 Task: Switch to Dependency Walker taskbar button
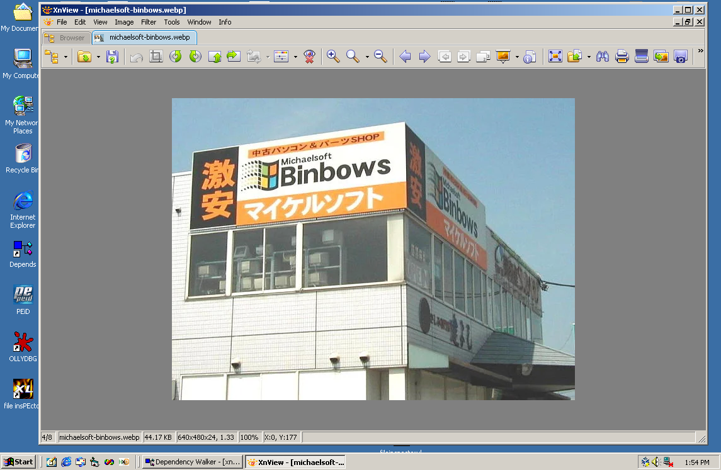(x=193, y=462)
